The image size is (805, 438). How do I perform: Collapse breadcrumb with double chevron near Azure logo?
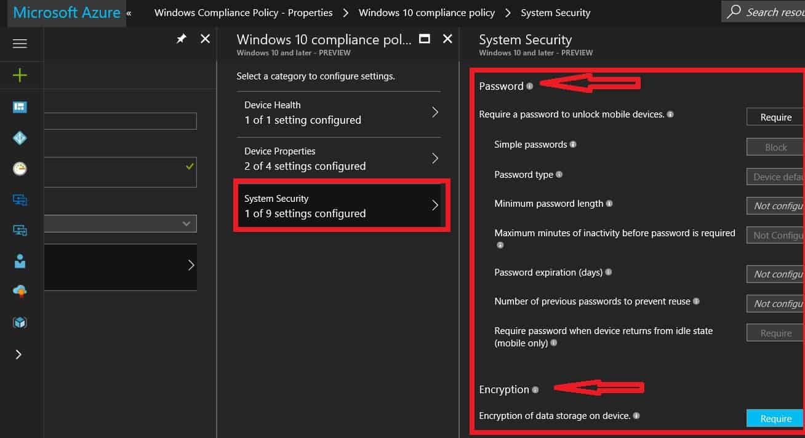(129, 13)
